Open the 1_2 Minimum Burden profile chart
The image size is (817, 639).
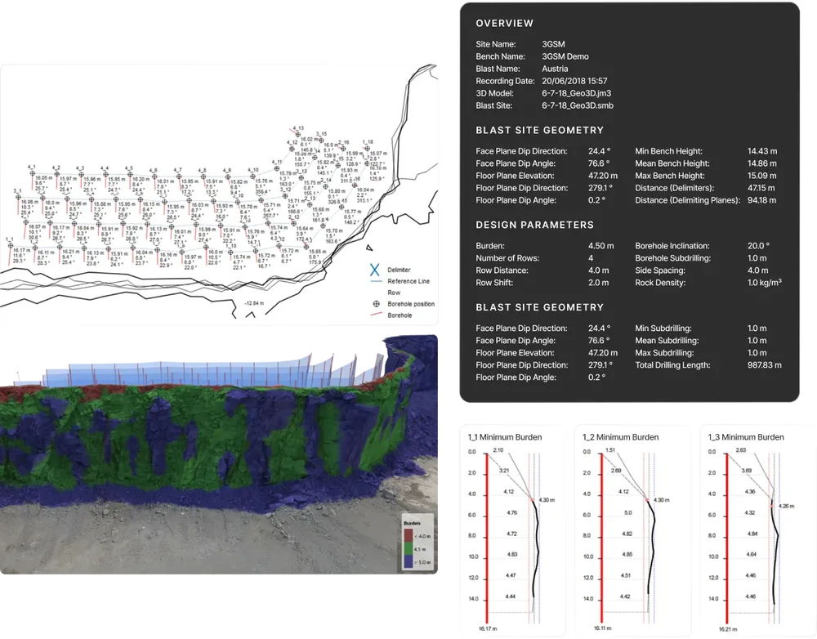(632, 530)
